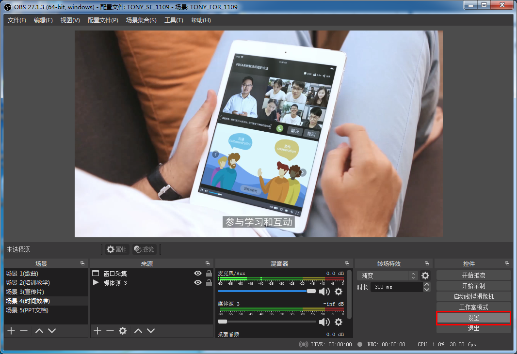Undock the 混音器 panel using its pop-out icon
517x354 pixels.
[347, 263]
